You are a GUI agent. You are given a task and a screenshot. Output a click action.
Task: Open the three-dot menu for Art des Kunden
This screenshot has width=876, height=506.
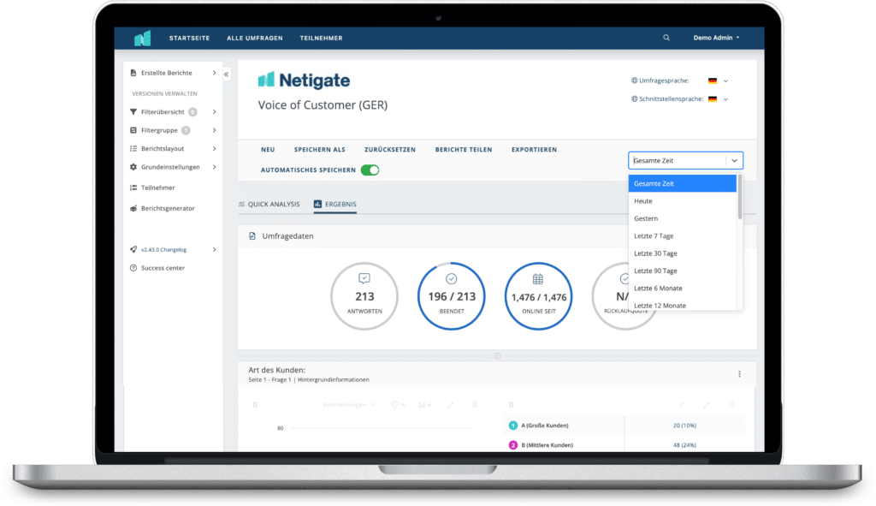click(739, 374)
